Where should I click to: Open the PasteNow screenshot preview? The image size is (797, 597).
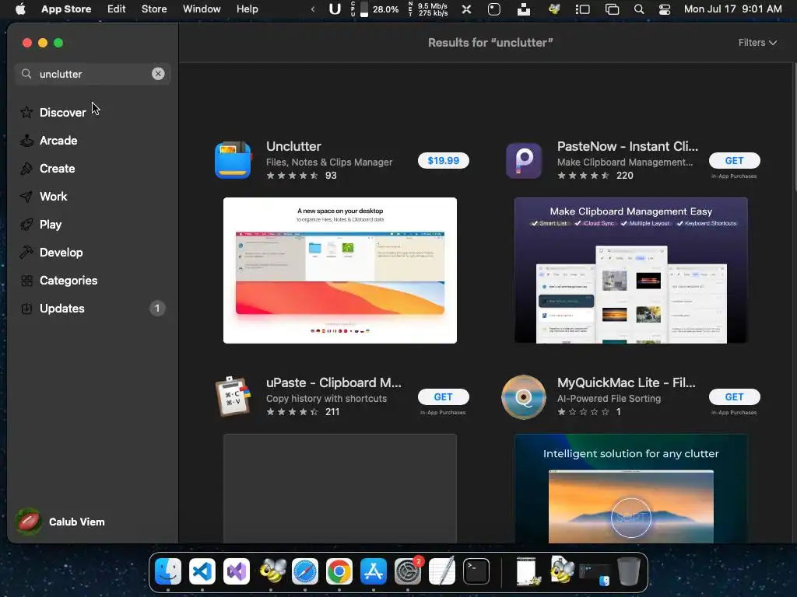[630, 271]
